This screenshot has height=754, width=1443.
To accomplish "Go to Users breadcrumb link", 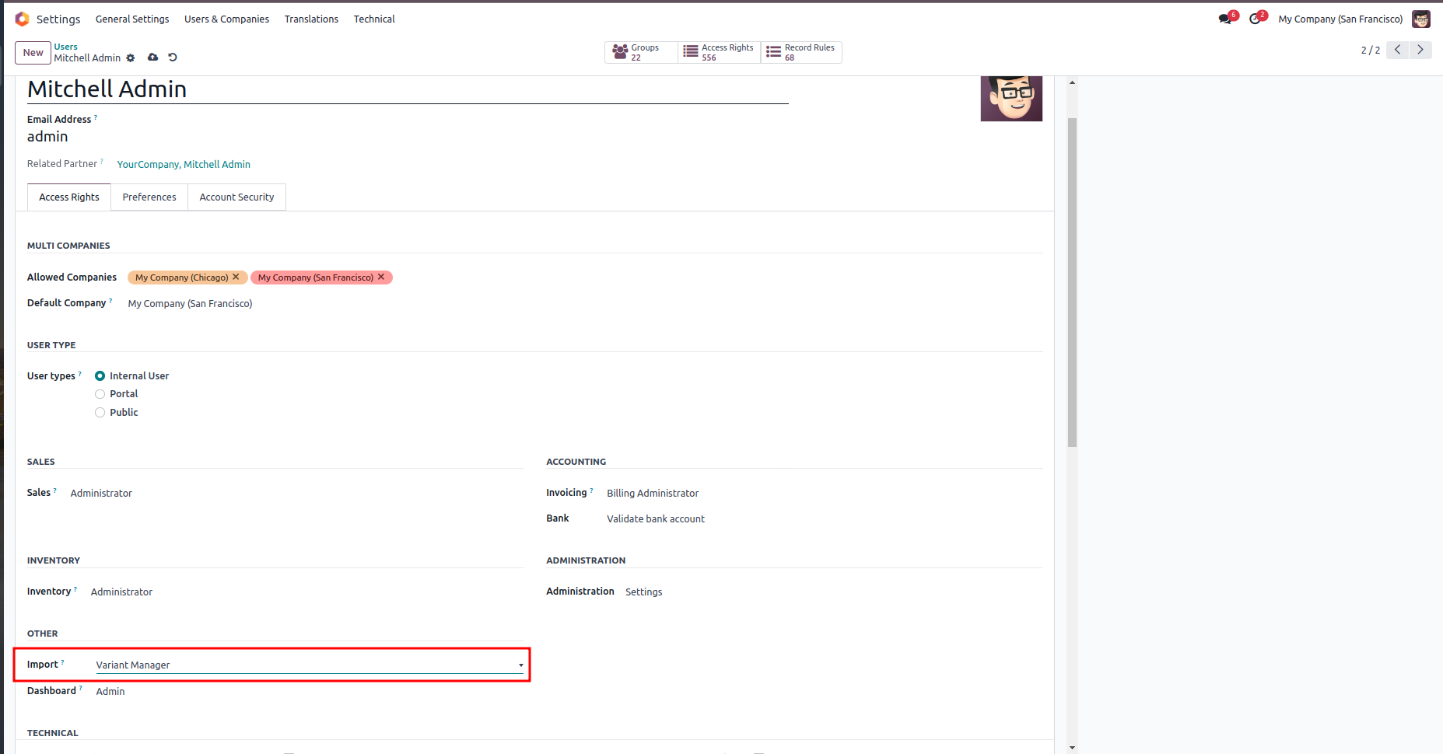I will coord(65,47).
